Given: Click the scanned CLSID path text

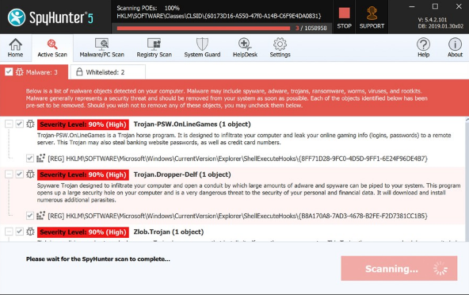Looking at the screenshot, I should (219, 16).
